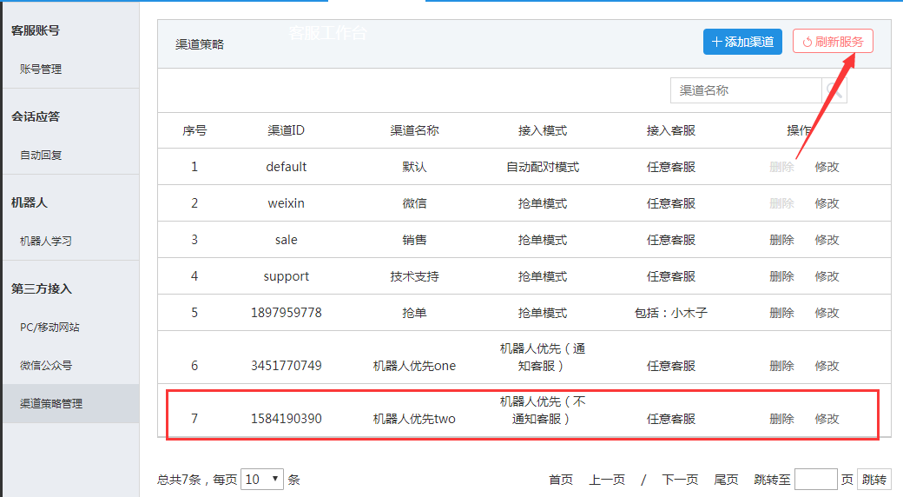Select 渠道策略管理 sidebar item
This screenshot has width=903, height=497.
[51, 403]
